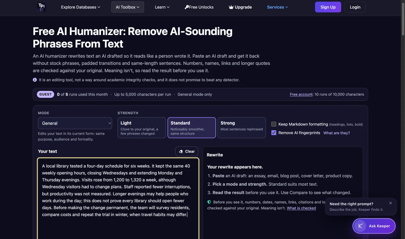The image size is (405, 239).
Task: Open the 'What are they?' link
Action: 337,133
